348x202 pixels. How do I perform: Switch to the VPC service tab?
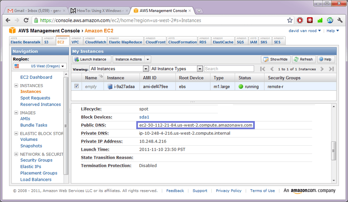coord(76,41)
